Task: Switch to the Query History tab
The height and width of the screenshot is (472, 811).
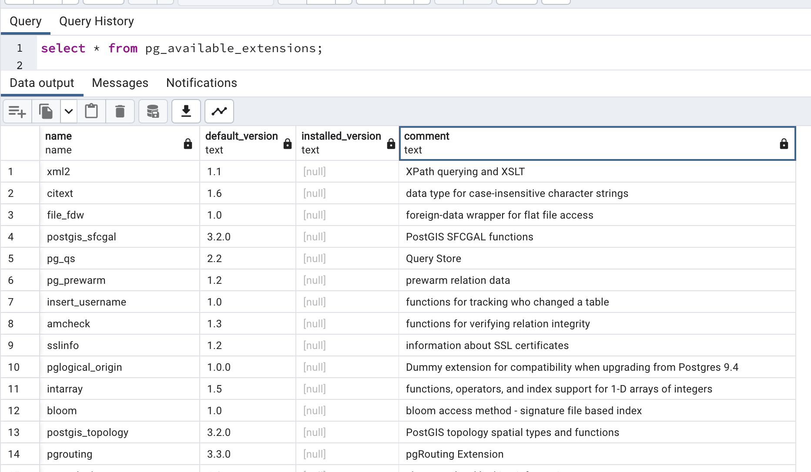Action: pos(96,21)
